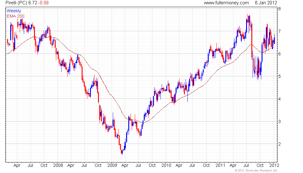Click the 2011 x-axis label
This screenshot has height=173, width=303.
220,166
